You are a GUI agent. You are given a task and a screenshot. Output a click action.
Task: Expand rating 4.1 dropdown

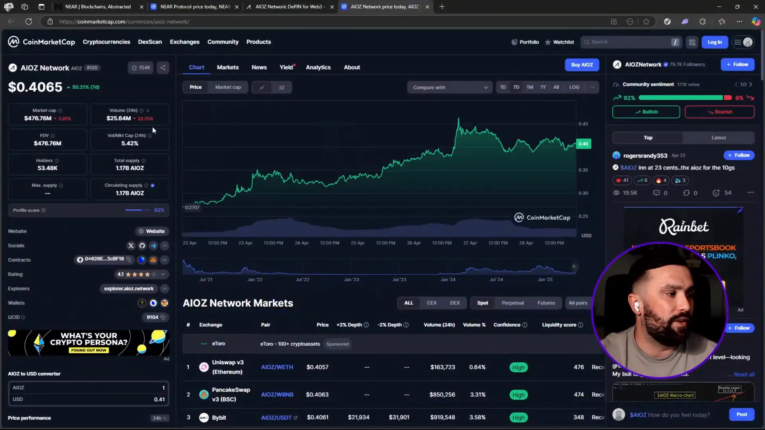pos(163,274)
